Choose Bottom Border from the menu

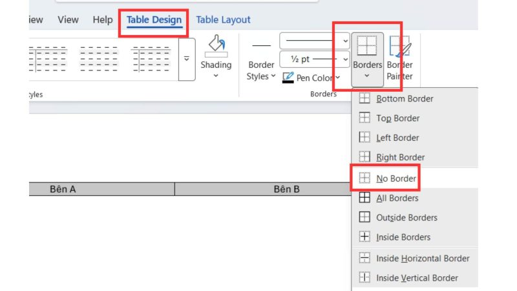tap(415, 99)
